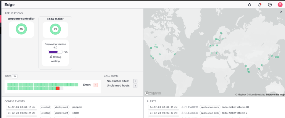
Task: Click the 'created' tag on sodas row
Action: coord(45,113)
